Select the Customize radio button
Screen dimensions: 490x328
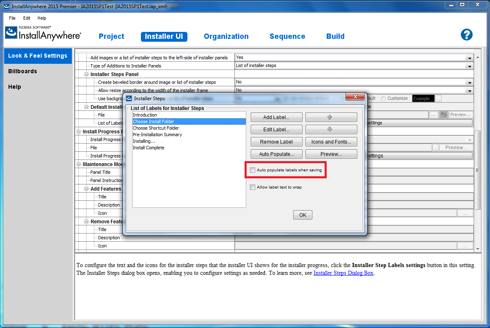(x=383, y=99)
